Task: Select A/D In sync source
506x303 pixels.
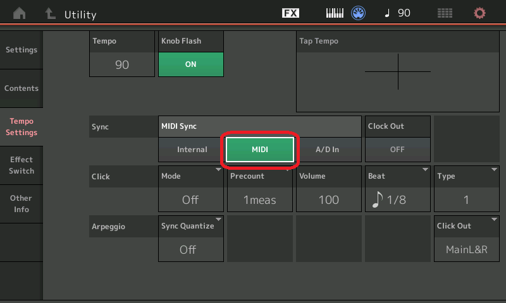Action: (328, 150)
